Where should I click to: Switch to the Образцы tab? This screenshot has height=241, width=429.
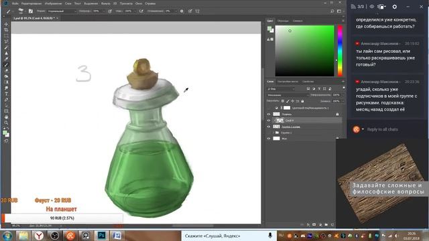(x=283, y=21)
